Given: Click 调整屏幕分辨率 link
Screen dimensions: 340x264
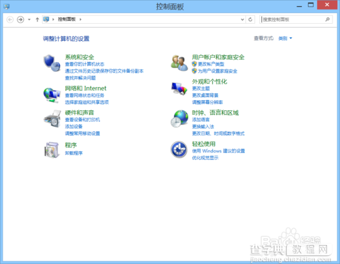Looking at the screenshot, I should [207, 102].
